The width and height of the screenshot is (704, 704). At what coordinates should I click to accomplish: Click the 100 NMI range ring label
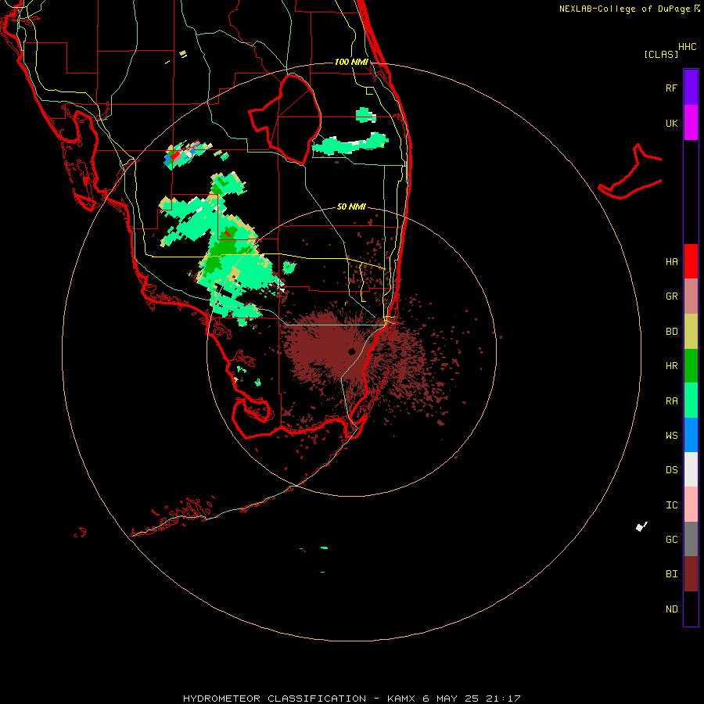pos(351,62)
